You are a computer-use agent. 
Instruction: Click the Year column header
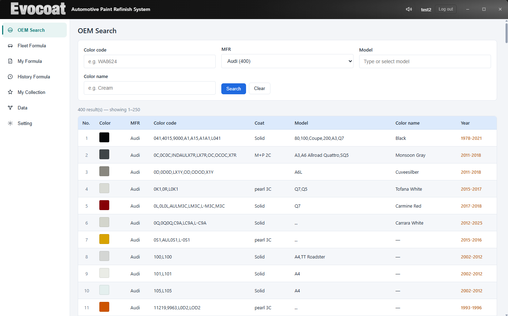pyautogui.click(x=465, y=123)
